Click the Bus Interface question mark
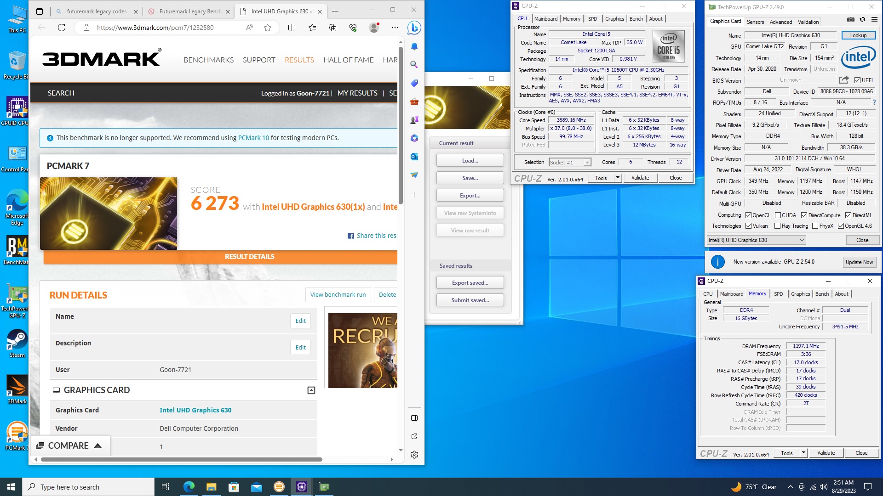This screenshot has width=883, height=496. point(874,102)
